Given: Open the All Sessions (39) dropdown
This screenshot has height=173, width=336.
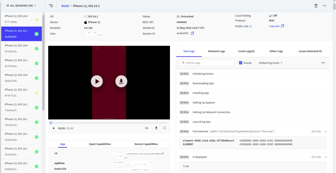Looking at the screenshot, I should tap(21, 6).
